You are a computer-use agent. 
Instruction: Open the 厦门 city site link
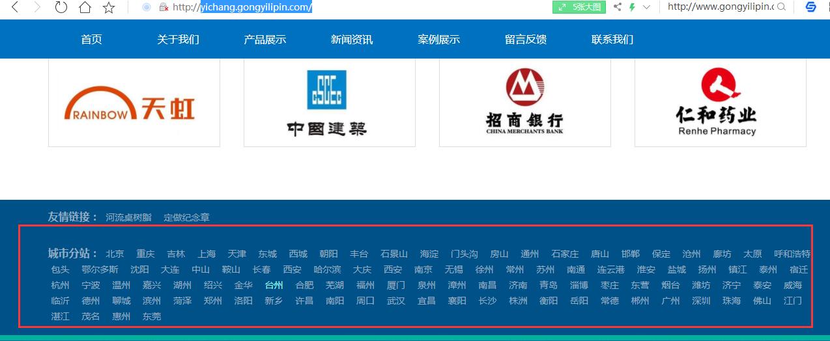point(396,285)
